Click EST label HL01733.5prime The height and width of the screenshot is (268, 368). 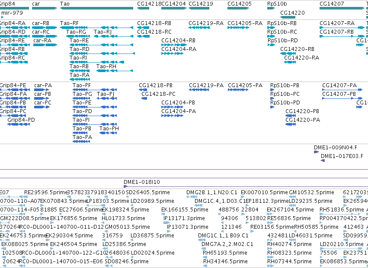click(123, 218)
